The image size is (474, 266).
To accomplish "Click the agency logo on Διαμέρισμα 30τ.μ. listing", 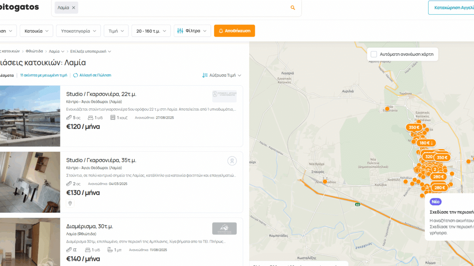I will [x=224, y=229].
